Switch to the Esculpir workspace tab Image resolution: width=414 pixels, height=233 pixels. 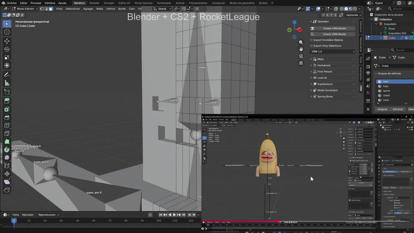[109, 3]
